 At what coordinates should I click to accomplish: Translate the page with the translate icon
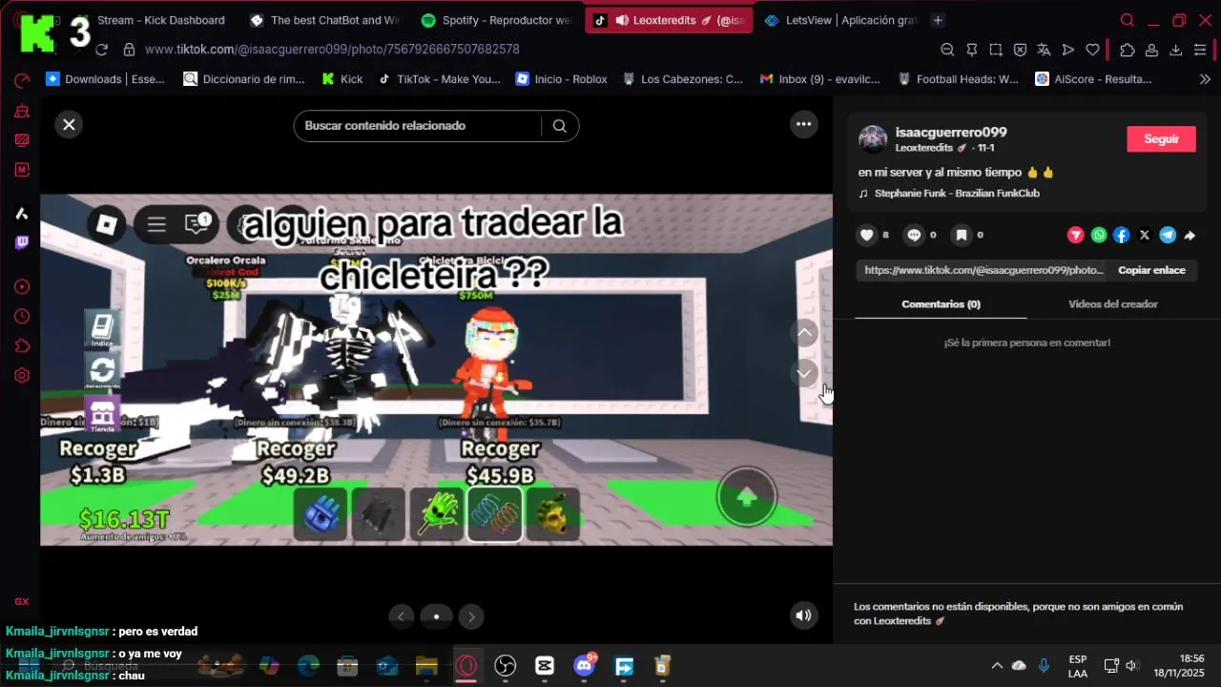pos(1044,50)
